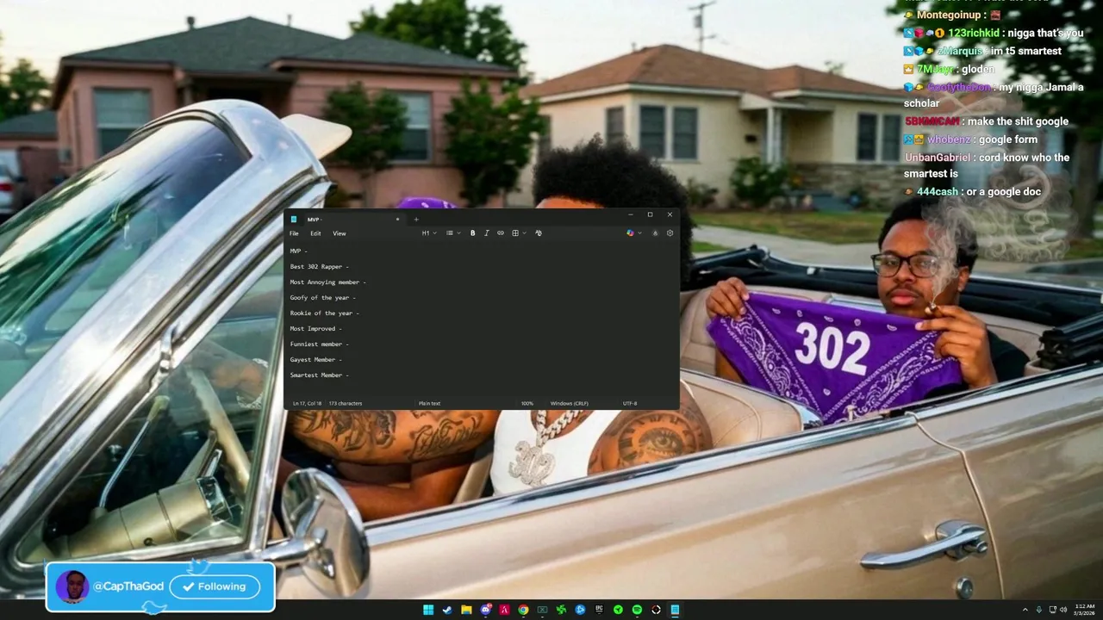Click the 100% zoom status
Screen dimensions: 1103x620
(527, 403)
